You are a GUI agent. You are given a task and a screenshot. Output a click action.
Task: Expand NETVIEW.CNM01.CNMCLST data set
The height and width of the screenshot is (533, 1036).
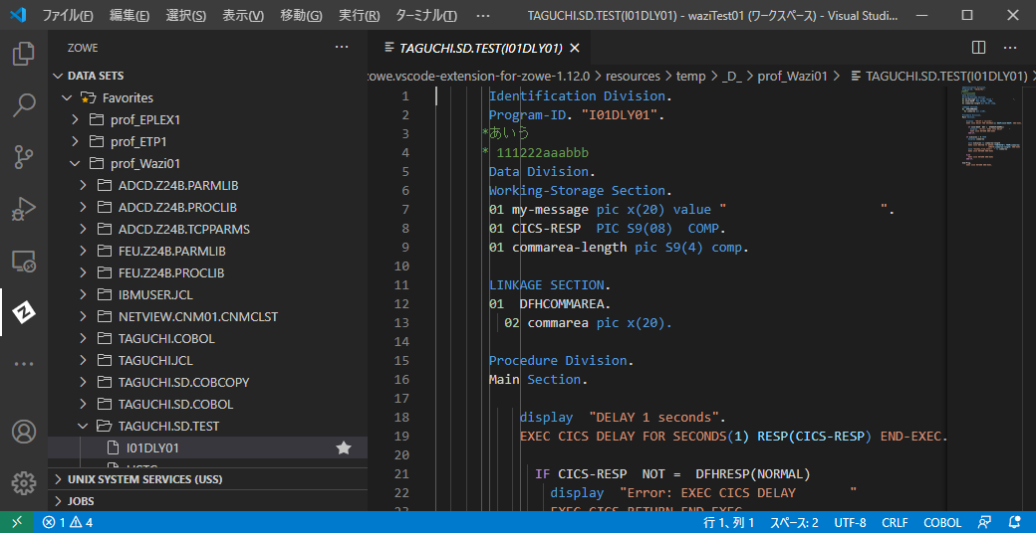[x=84, y=316]
